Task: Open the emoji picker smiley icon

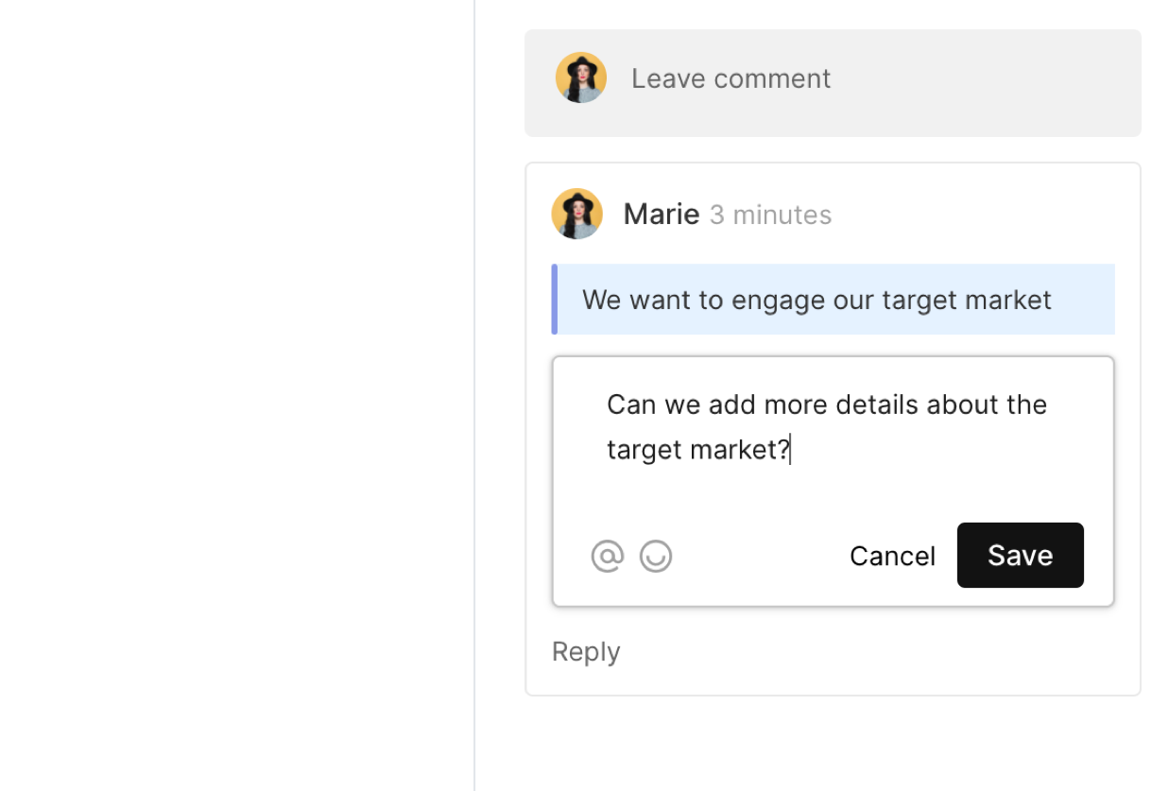Action: [x=656, y=557]
